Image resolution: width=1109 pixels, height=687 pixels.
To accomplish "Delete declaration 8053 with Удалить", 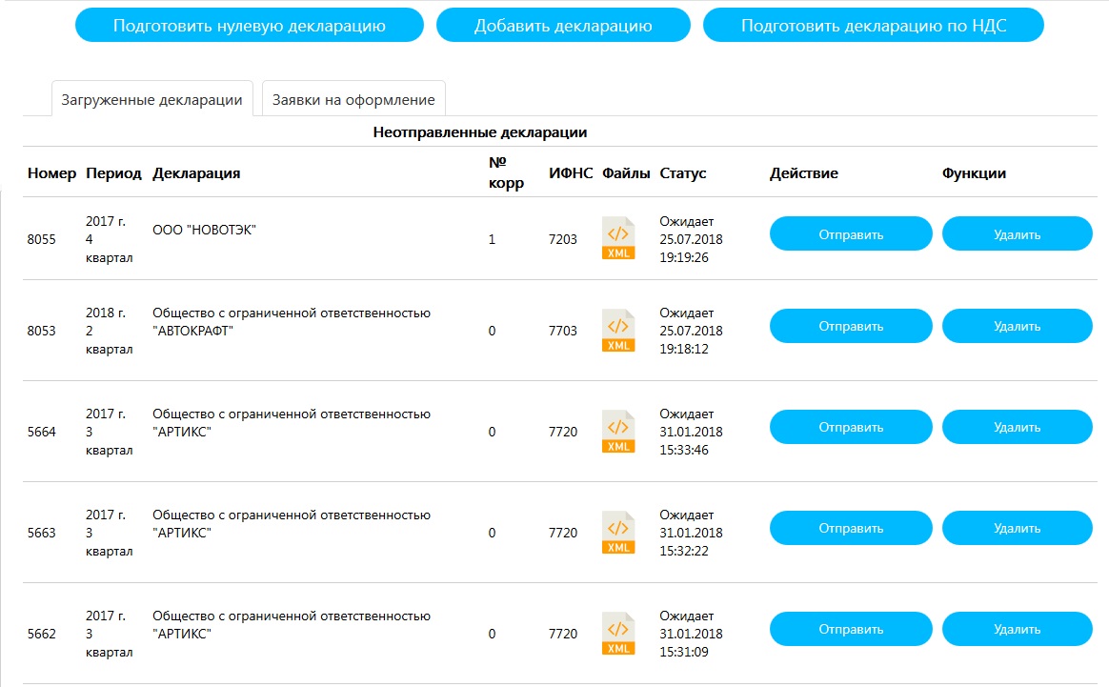I will [x=1017, y=326].
